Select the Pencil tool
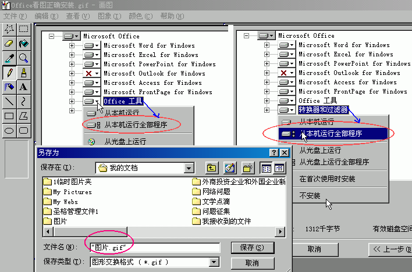The image size is (412, 272). [x=9, y=73]
